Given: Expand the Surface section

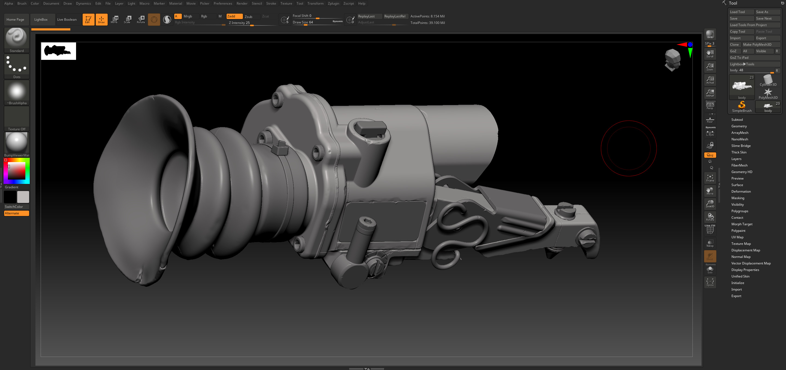Looking at the screenshot, I should (x=737, y=185).
